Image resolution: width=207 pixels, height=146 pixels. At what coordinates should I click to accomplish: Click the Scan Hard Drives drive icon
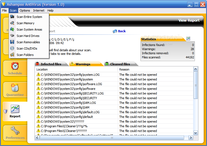[12, 36]
